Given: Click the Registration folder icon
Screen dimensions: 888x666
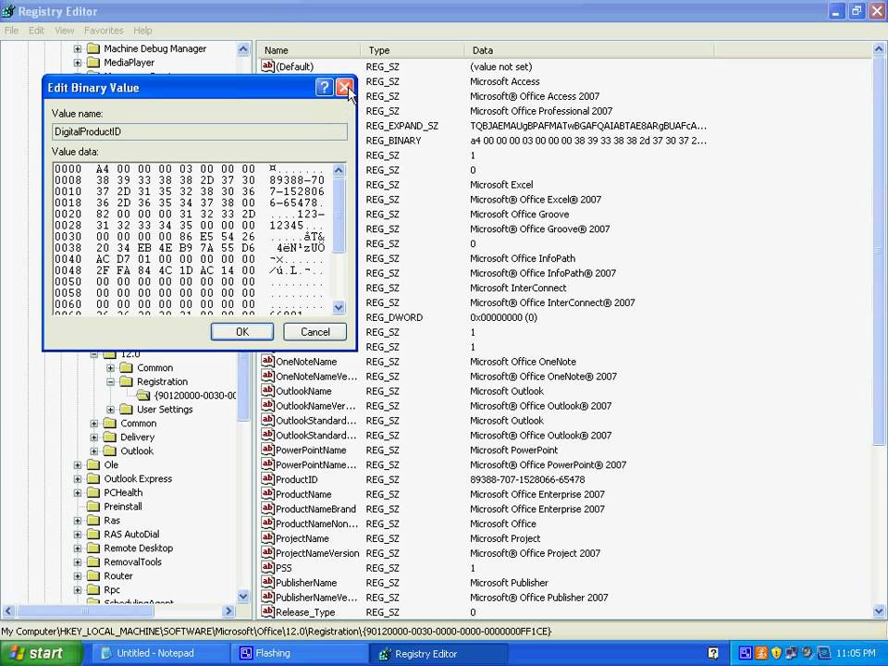Looking at the screenshot, I should 127,382.
